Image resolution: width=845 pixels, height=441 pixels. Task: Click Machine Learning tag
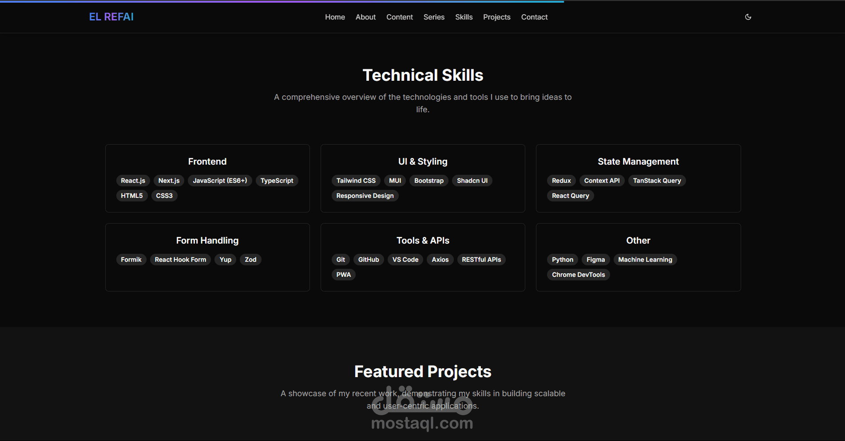[x=645, y=260]
